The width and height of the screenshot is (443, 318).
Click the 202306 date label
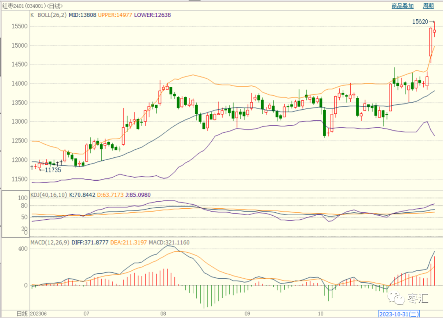coord(39,314)
